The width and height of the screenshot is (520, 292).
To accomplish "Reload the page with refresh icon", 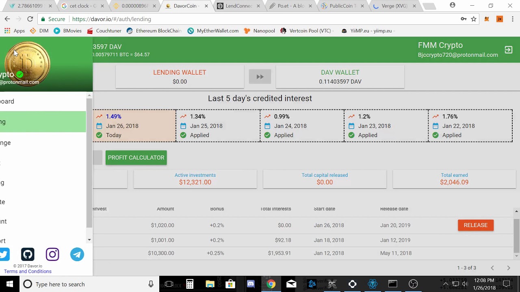I will [x=30, y=19].
